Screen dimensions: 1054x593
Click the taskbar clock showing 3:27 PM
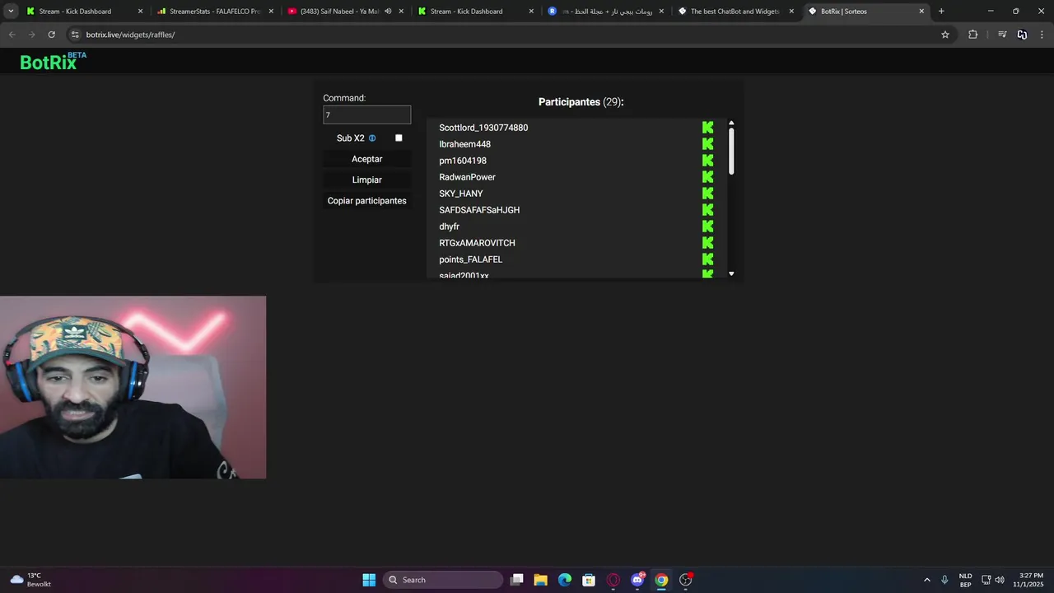[x=1030, y=580]
